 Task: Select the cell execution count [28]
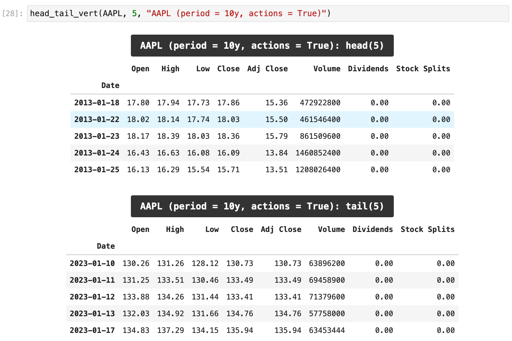click(x=12, y=14)
